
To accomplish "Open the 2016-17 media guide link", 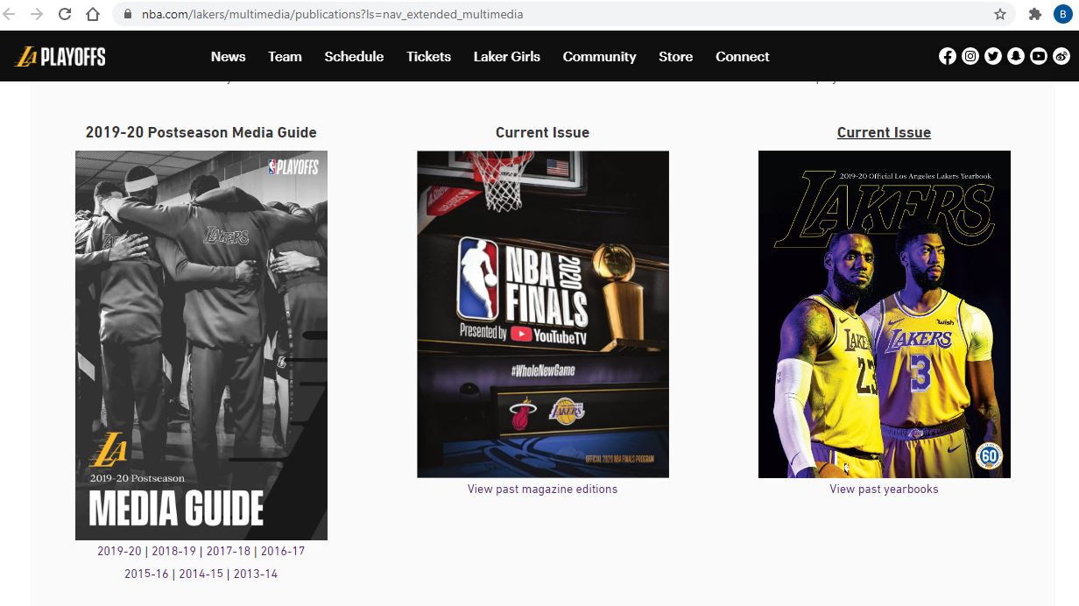I will pyautogui.click(x=283, y=552).
